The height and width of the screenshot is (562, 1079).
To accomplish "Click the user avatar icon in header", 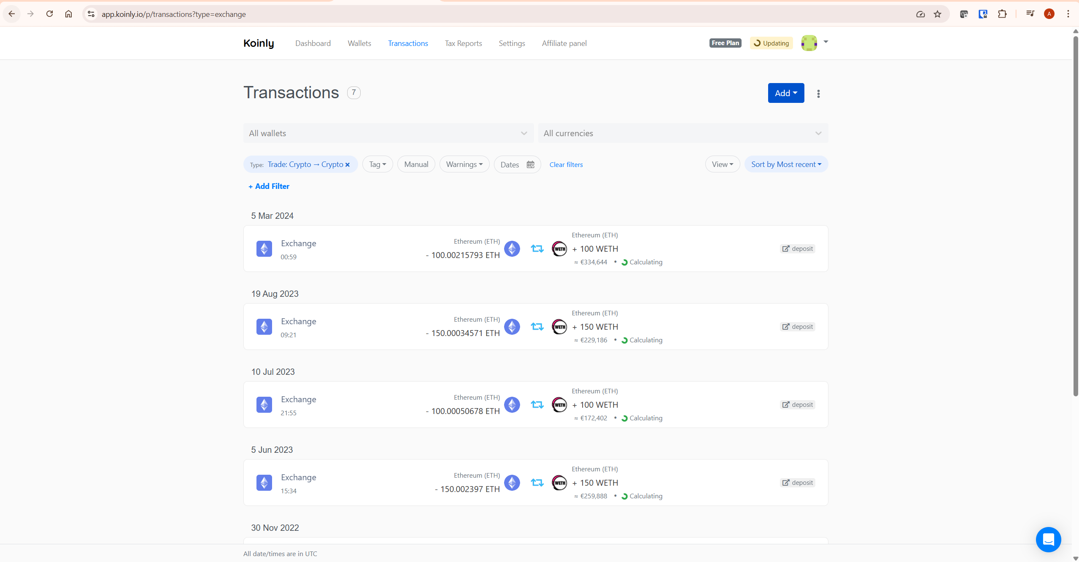I will (x=809, y=43).
